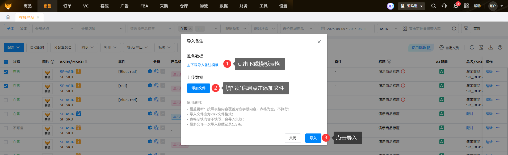508x155 pixels.
Task: Check the row with the M badge
Action: coord(6,114)
